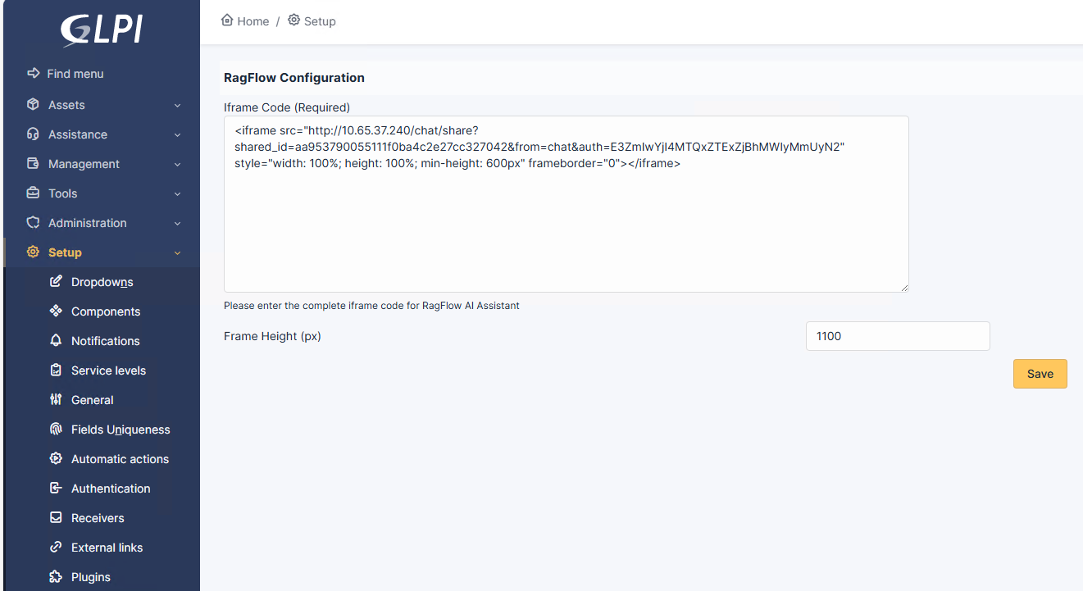The height and width of the screenshot is (591, 1083).
Task: Go to Dropdowns setup page
Action: (x=102, y=282)
